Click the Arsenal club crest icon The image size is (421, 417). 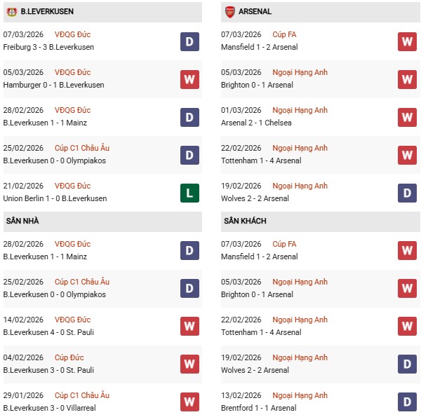click(229, 12)
